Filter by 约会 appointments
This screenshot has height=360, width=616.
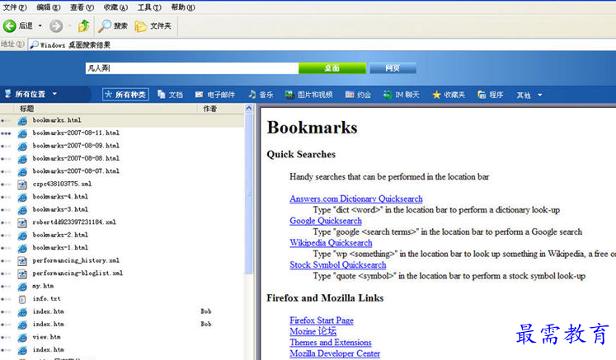coord(358,95)
